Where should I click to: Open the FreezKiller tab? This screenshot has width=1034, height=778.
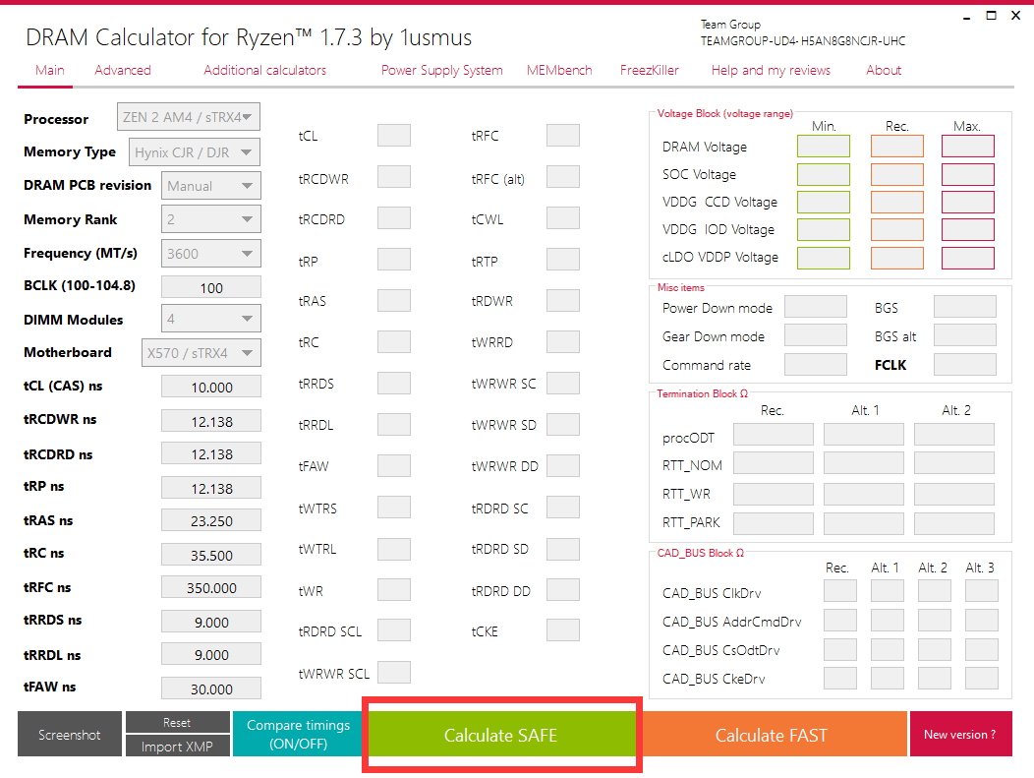click(650, 70)
